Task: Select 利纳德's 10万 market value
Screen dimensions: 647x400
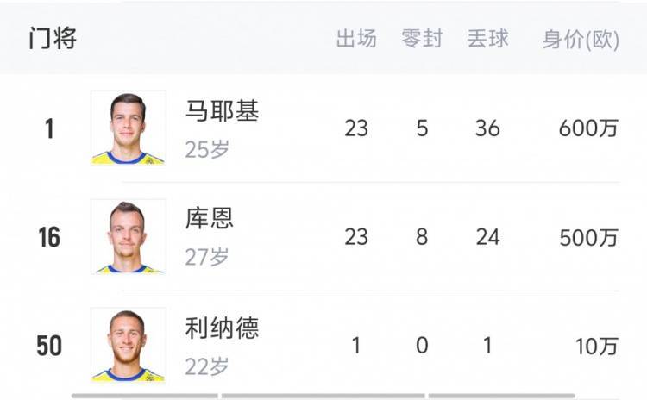Action: pos(597,346)
